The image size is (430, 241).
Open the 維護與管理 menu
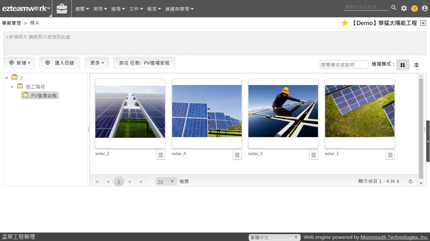(179, 9)
